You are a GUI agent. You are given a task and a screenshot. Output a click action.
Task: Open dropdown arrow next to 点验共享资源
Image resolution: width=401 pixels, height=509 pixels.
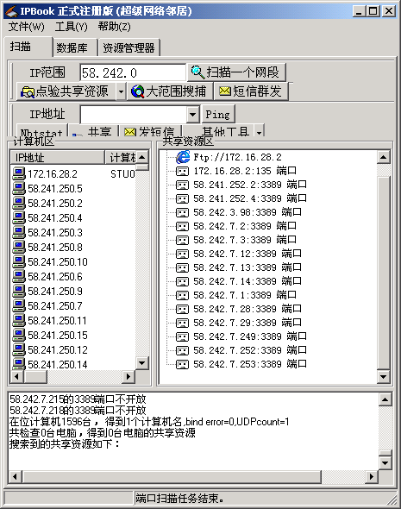(121, 91)
